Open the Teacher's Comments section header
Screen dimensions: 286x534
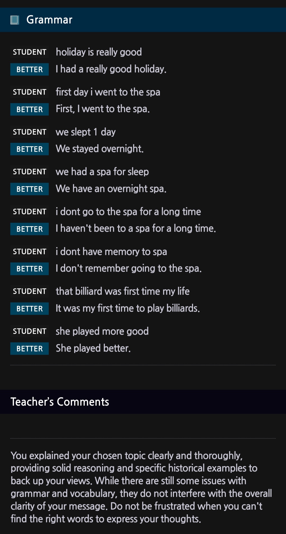[60, 402]
